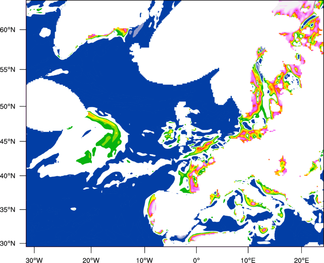Click the 0° longitude label
This screenshot has width=324, height=263.
(196, 260)
